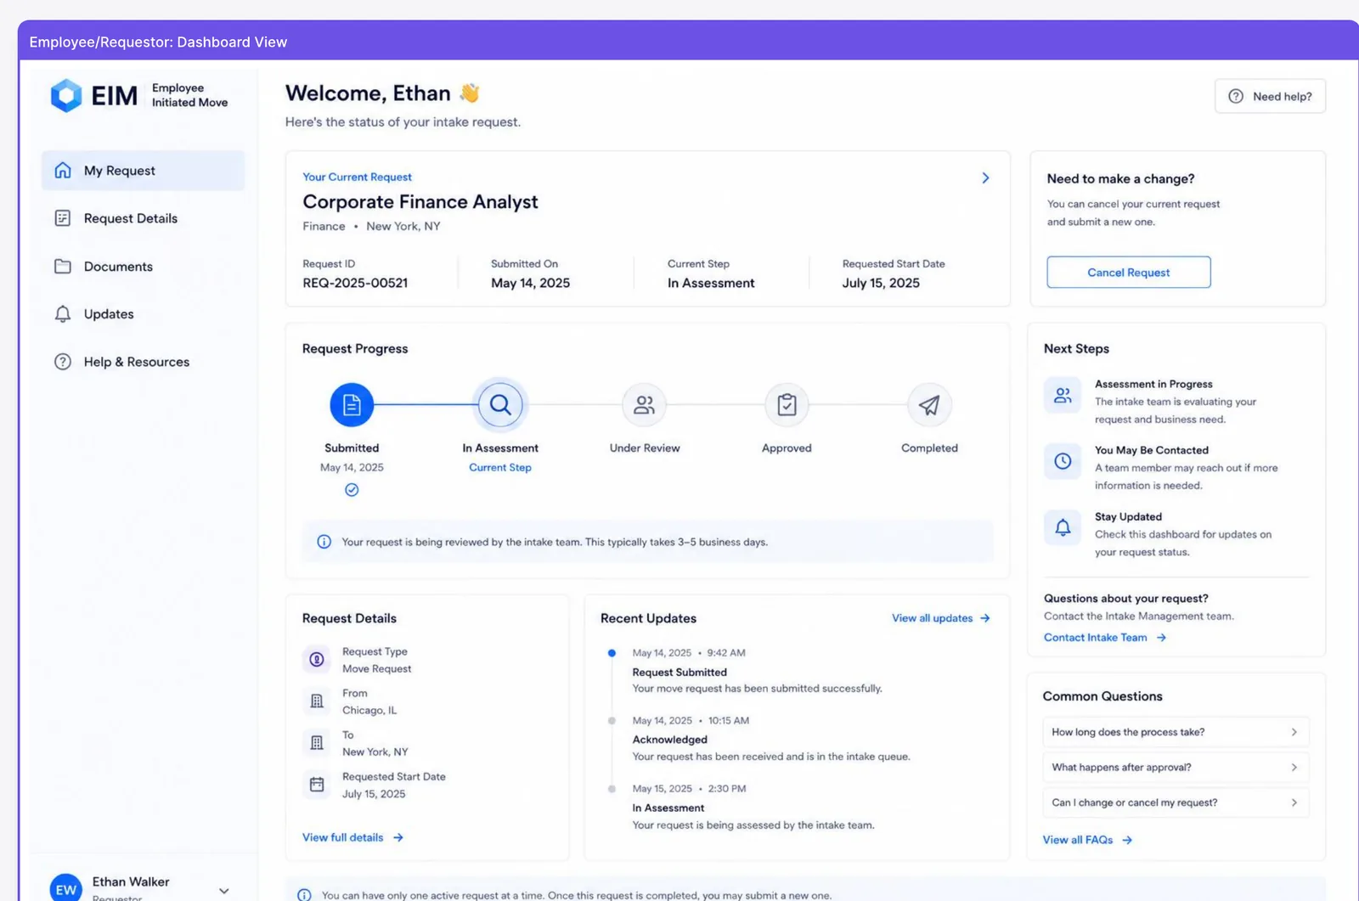This screenshot has height=901, width=1359.
Task: Click the Acknowledged timeline dot
Action: click(x=612, y=721)
